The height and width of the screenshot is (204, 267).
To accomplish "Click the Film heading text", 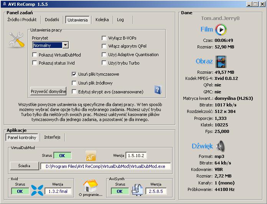I will pos(207,29).
